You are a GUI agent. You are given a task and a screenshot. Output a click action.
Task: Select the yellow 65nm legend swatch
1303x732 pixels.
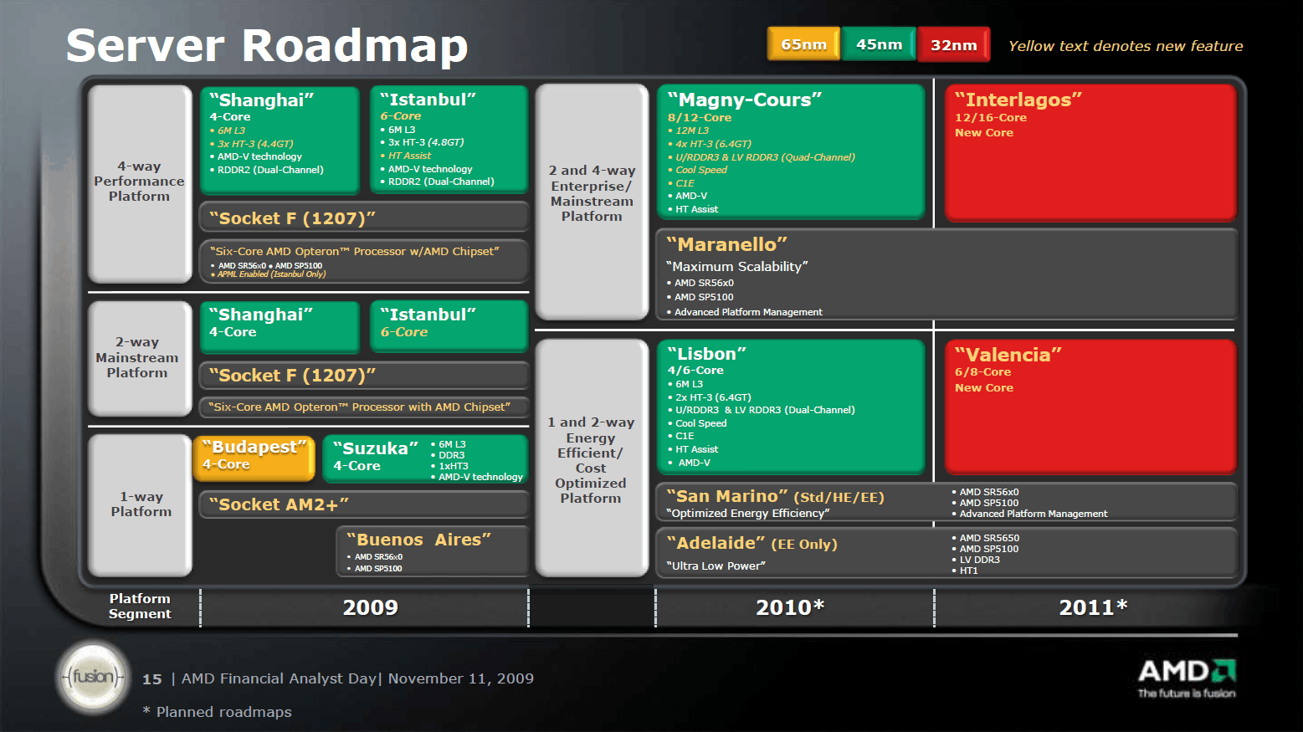(x=803, y=44)
